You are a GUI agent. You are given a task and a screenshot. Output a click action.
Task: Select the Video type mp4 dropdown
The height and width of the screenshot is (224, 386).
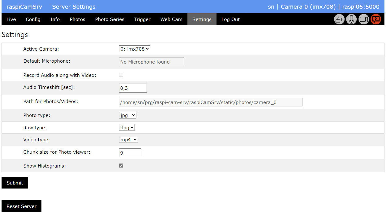coord(128,139)
